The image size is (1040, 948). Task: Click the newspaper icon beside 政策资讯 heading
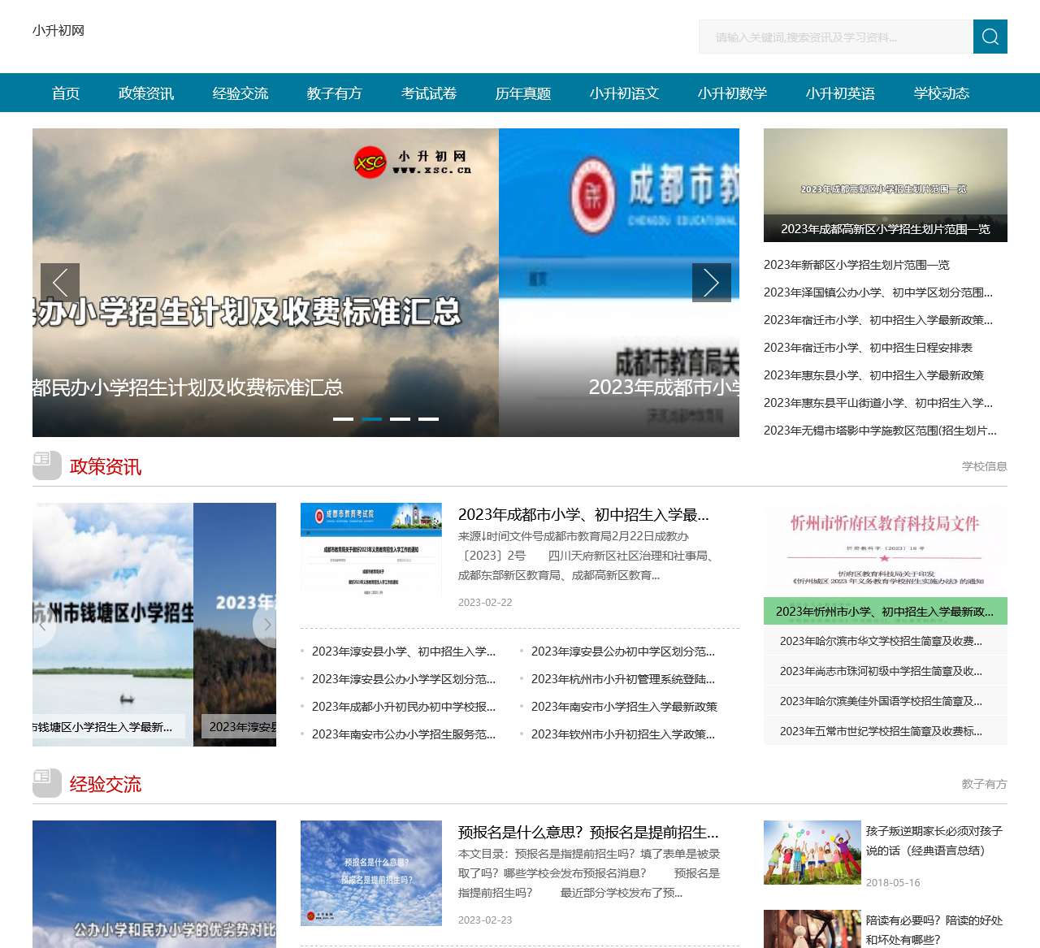45,465
